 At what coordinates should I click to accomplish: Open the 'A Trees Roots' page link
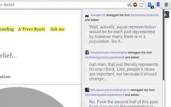coord(32,29)
